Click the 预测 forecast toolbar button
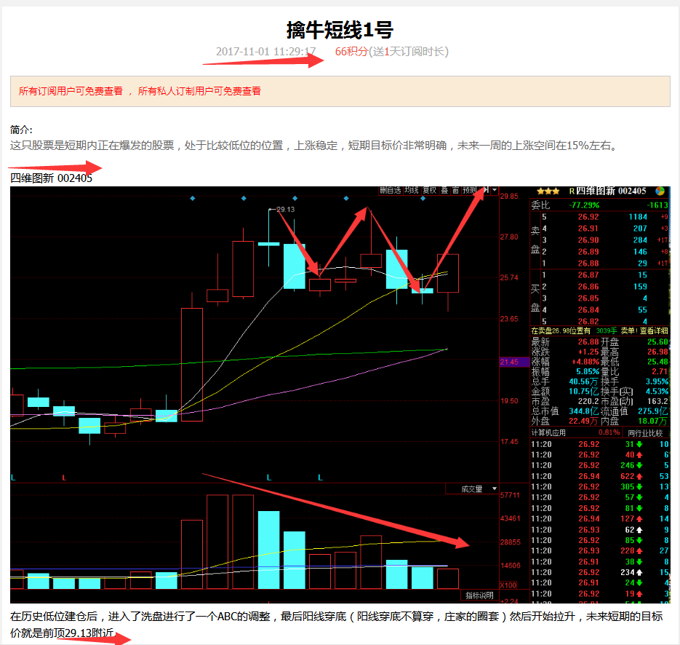 (x=469, y=190)
